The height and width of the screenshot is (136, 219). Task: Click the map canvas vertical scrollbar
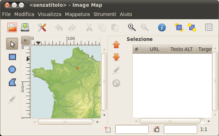pyautogui.click(x=104, y=82)
